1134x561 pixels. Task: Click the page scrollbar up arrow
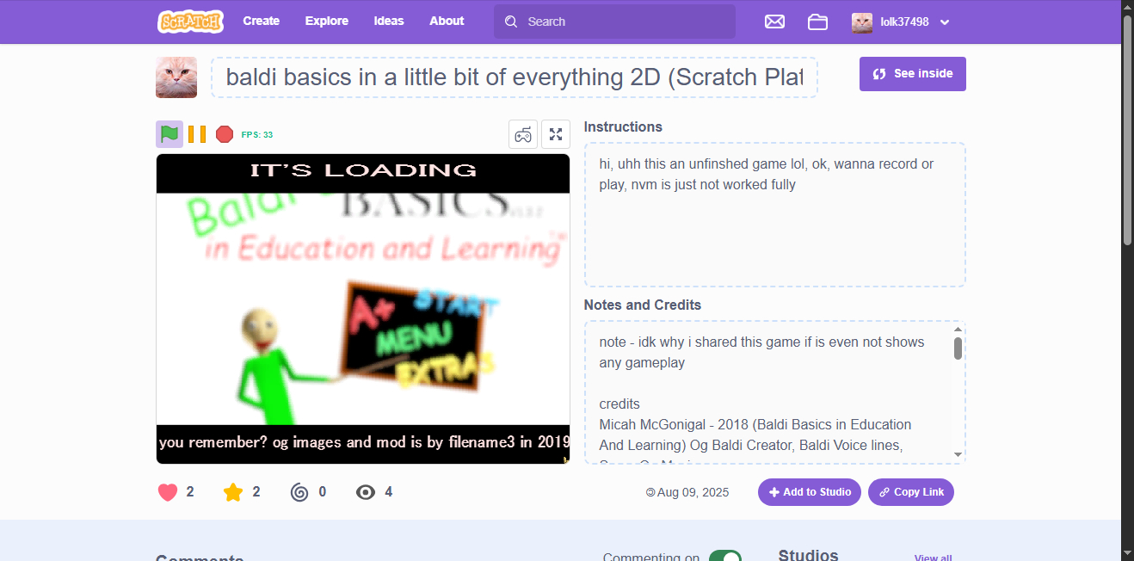1127,7
